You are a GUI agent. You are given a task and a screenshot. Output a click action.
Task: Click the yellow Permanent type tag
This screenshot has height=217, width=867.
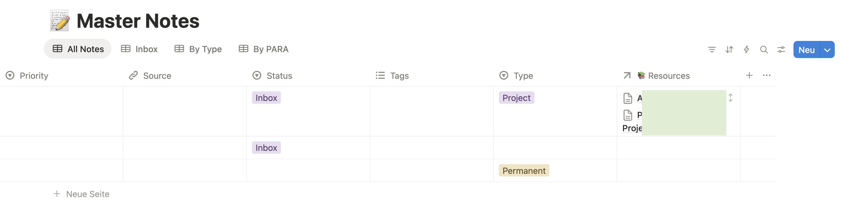[524, 171]
